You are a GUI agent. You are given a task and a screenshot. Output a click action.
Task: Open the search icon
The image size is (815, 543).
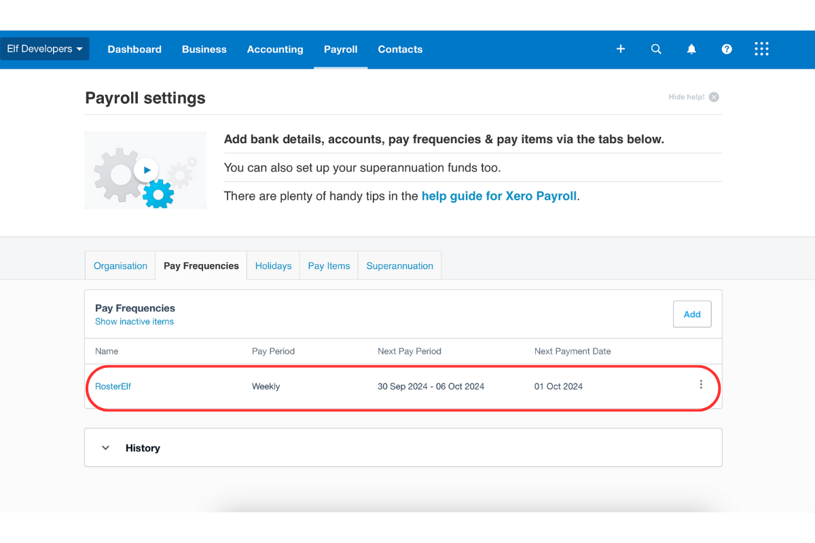click(656, 49)
